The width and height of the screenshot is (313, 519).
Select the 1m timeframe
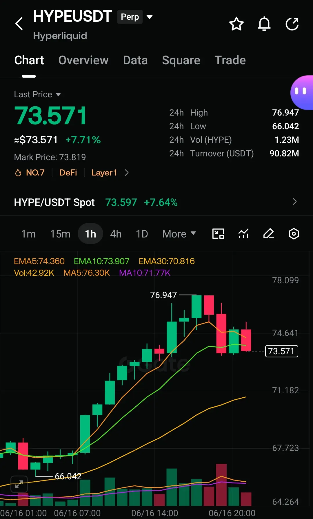tap(28, 234)
